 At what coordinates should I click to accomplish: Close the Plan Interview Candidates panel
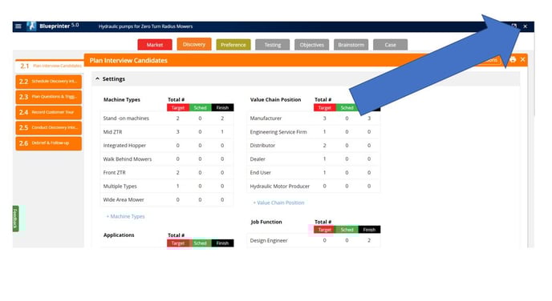(523, 59)
